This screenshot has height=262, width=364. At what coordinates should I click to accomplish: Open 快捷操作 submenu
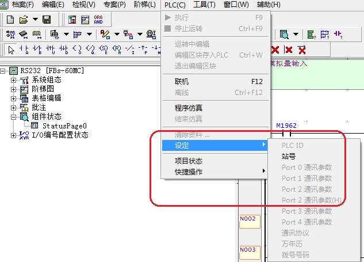coord(189,171)
